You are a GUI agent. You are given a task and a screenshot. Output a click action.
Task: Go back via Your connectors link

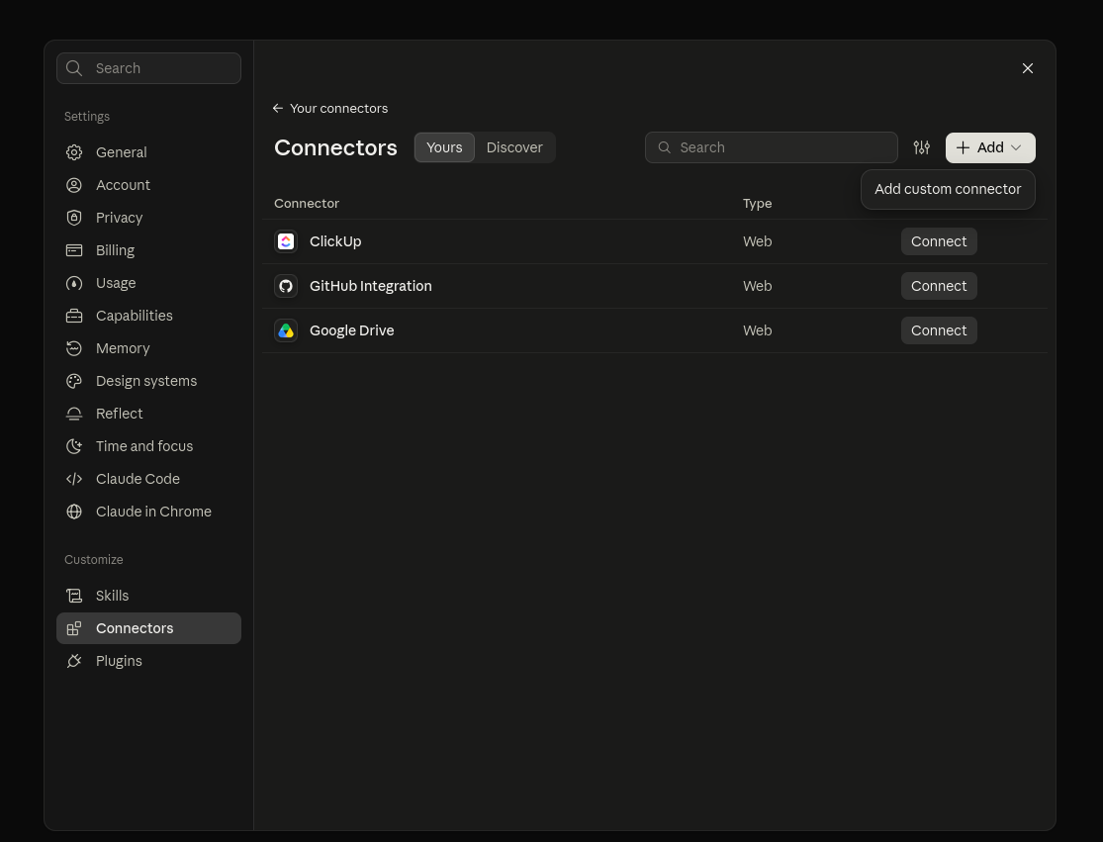pos(330,108)
